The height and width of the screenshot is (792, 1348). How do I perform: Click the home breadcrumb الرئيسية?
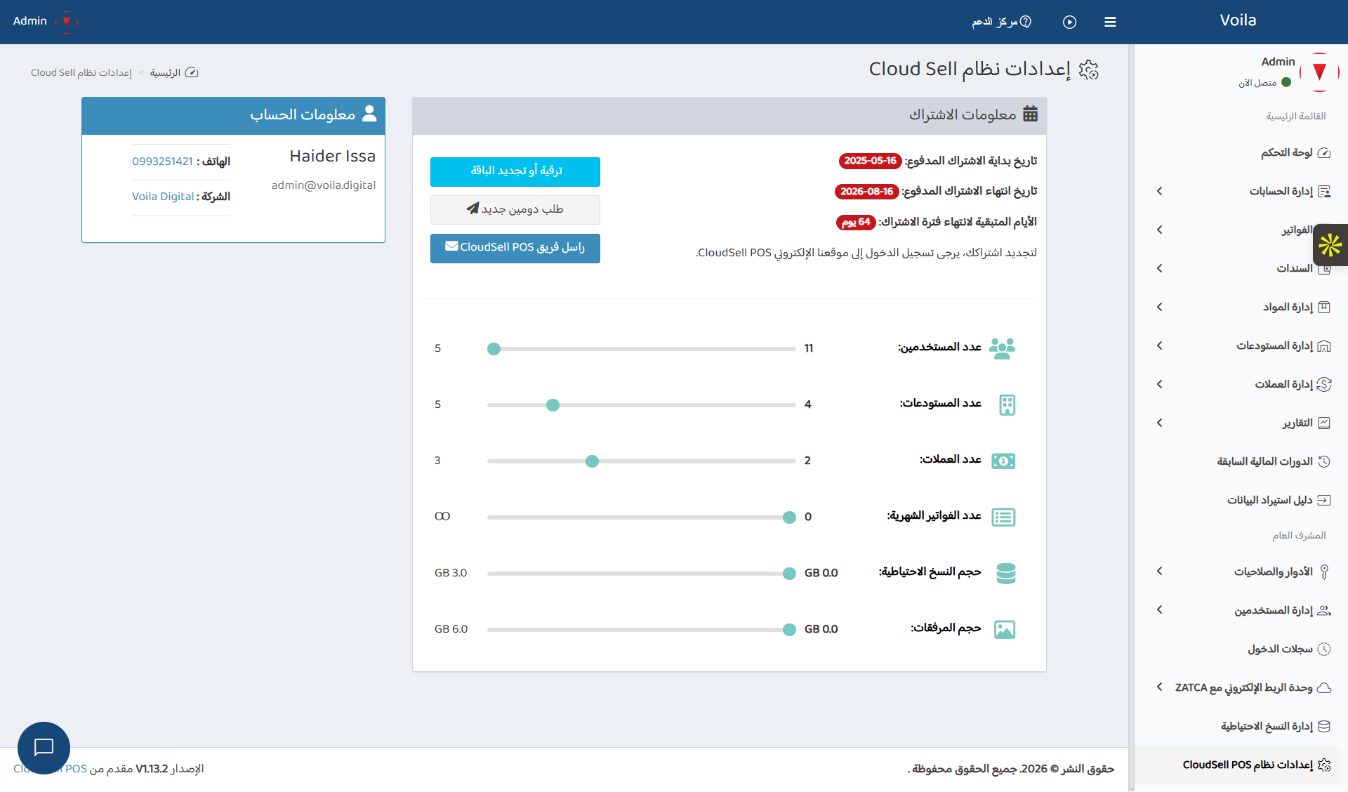[x=173, y=73]
